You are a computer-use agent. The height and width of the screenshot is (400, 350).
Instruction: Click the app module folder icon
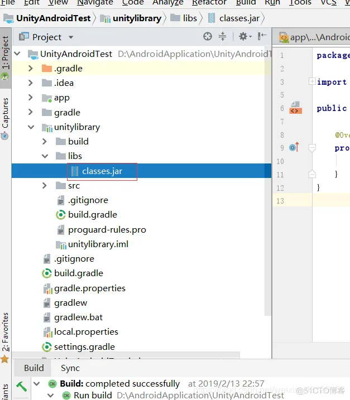(x=47, y=98)
